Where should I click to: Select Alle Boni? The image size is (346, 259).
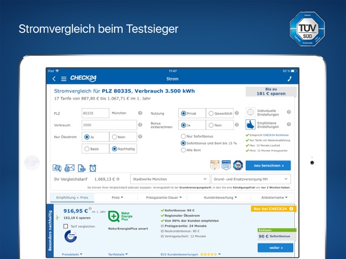point(191,150)
